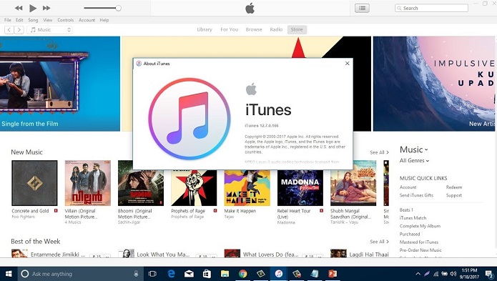
Task: Open the Single from the Film banner
Action: pos(60,84)
